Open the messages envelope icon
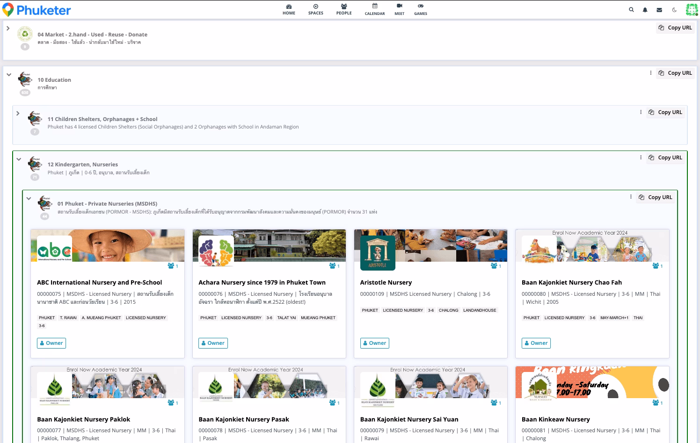700x443 pixels. click(659, 10)
